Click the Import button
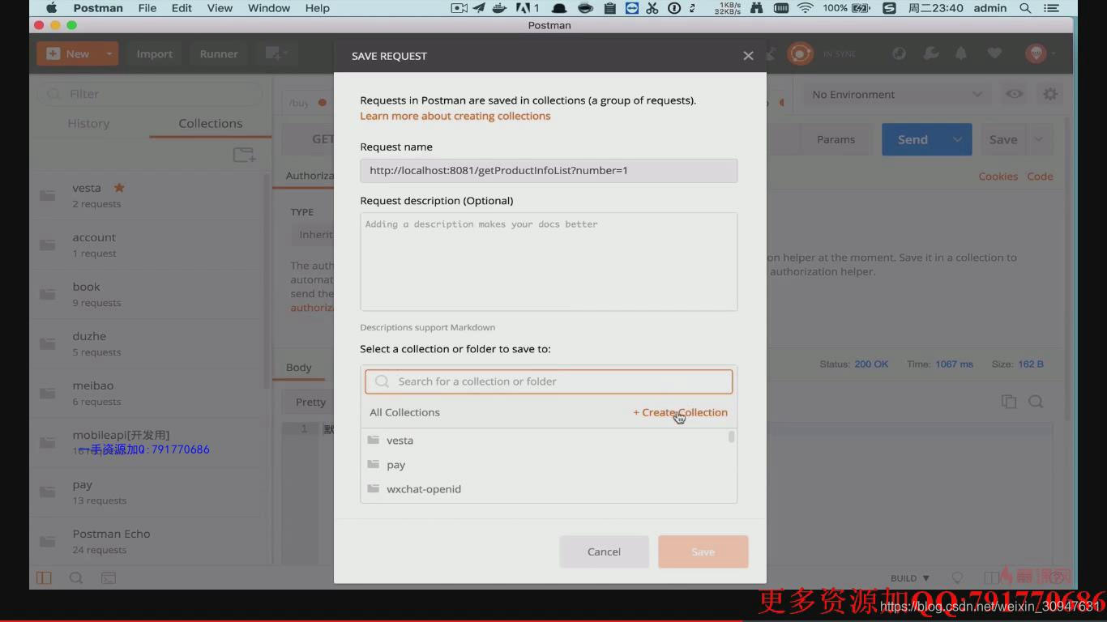 point(154,53)
